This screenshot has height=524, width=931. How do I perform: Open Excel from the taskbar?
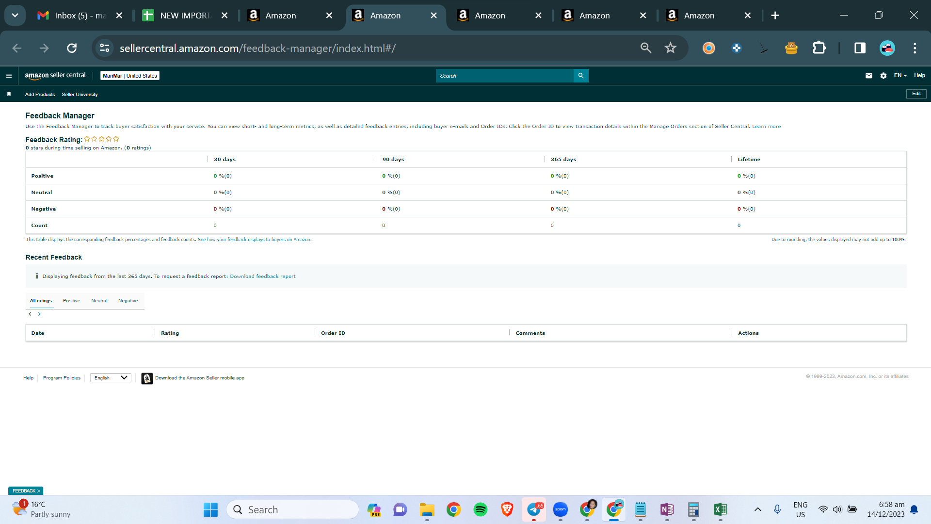(x=721, y=509)
